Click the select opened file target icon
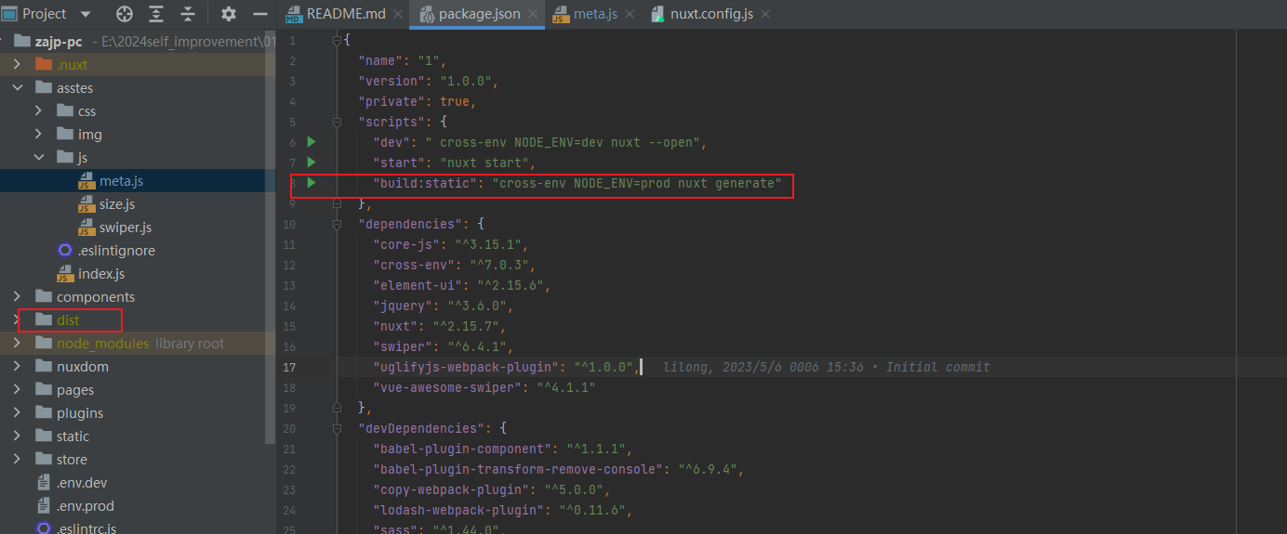Screen dimensions: 1287x534 125,14
